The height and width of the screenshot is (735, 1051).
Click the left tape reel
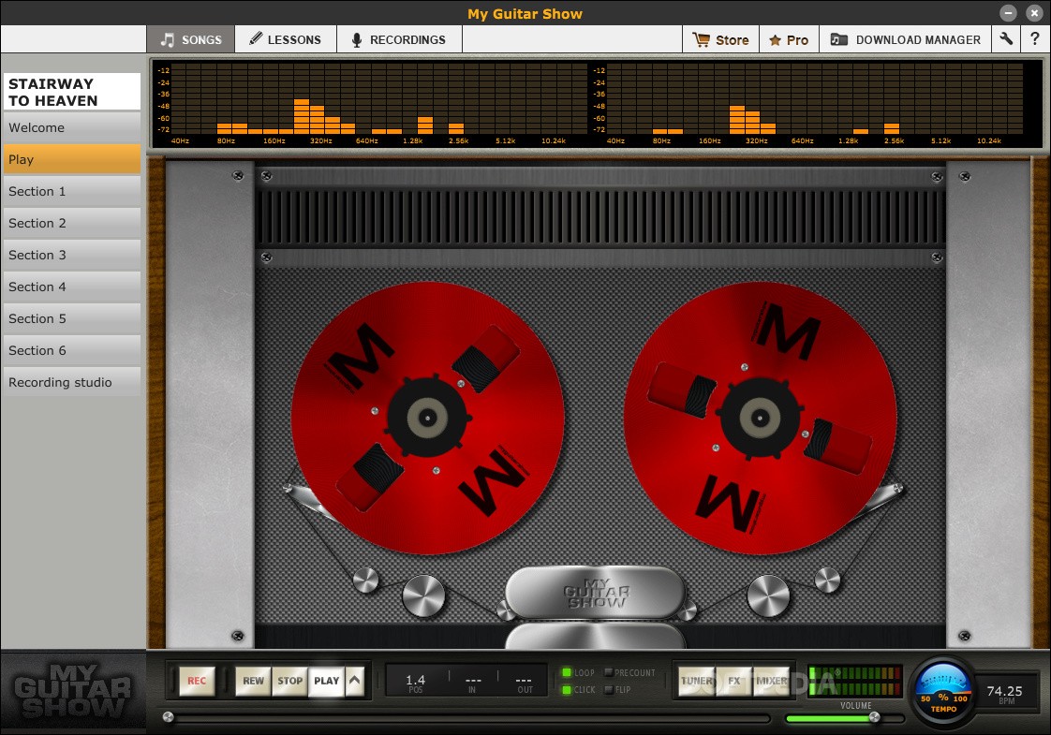click(428, 419)
